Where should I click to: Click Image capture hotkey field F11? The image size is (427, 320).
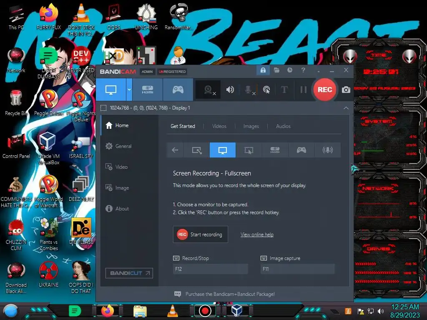pos(297,269)
